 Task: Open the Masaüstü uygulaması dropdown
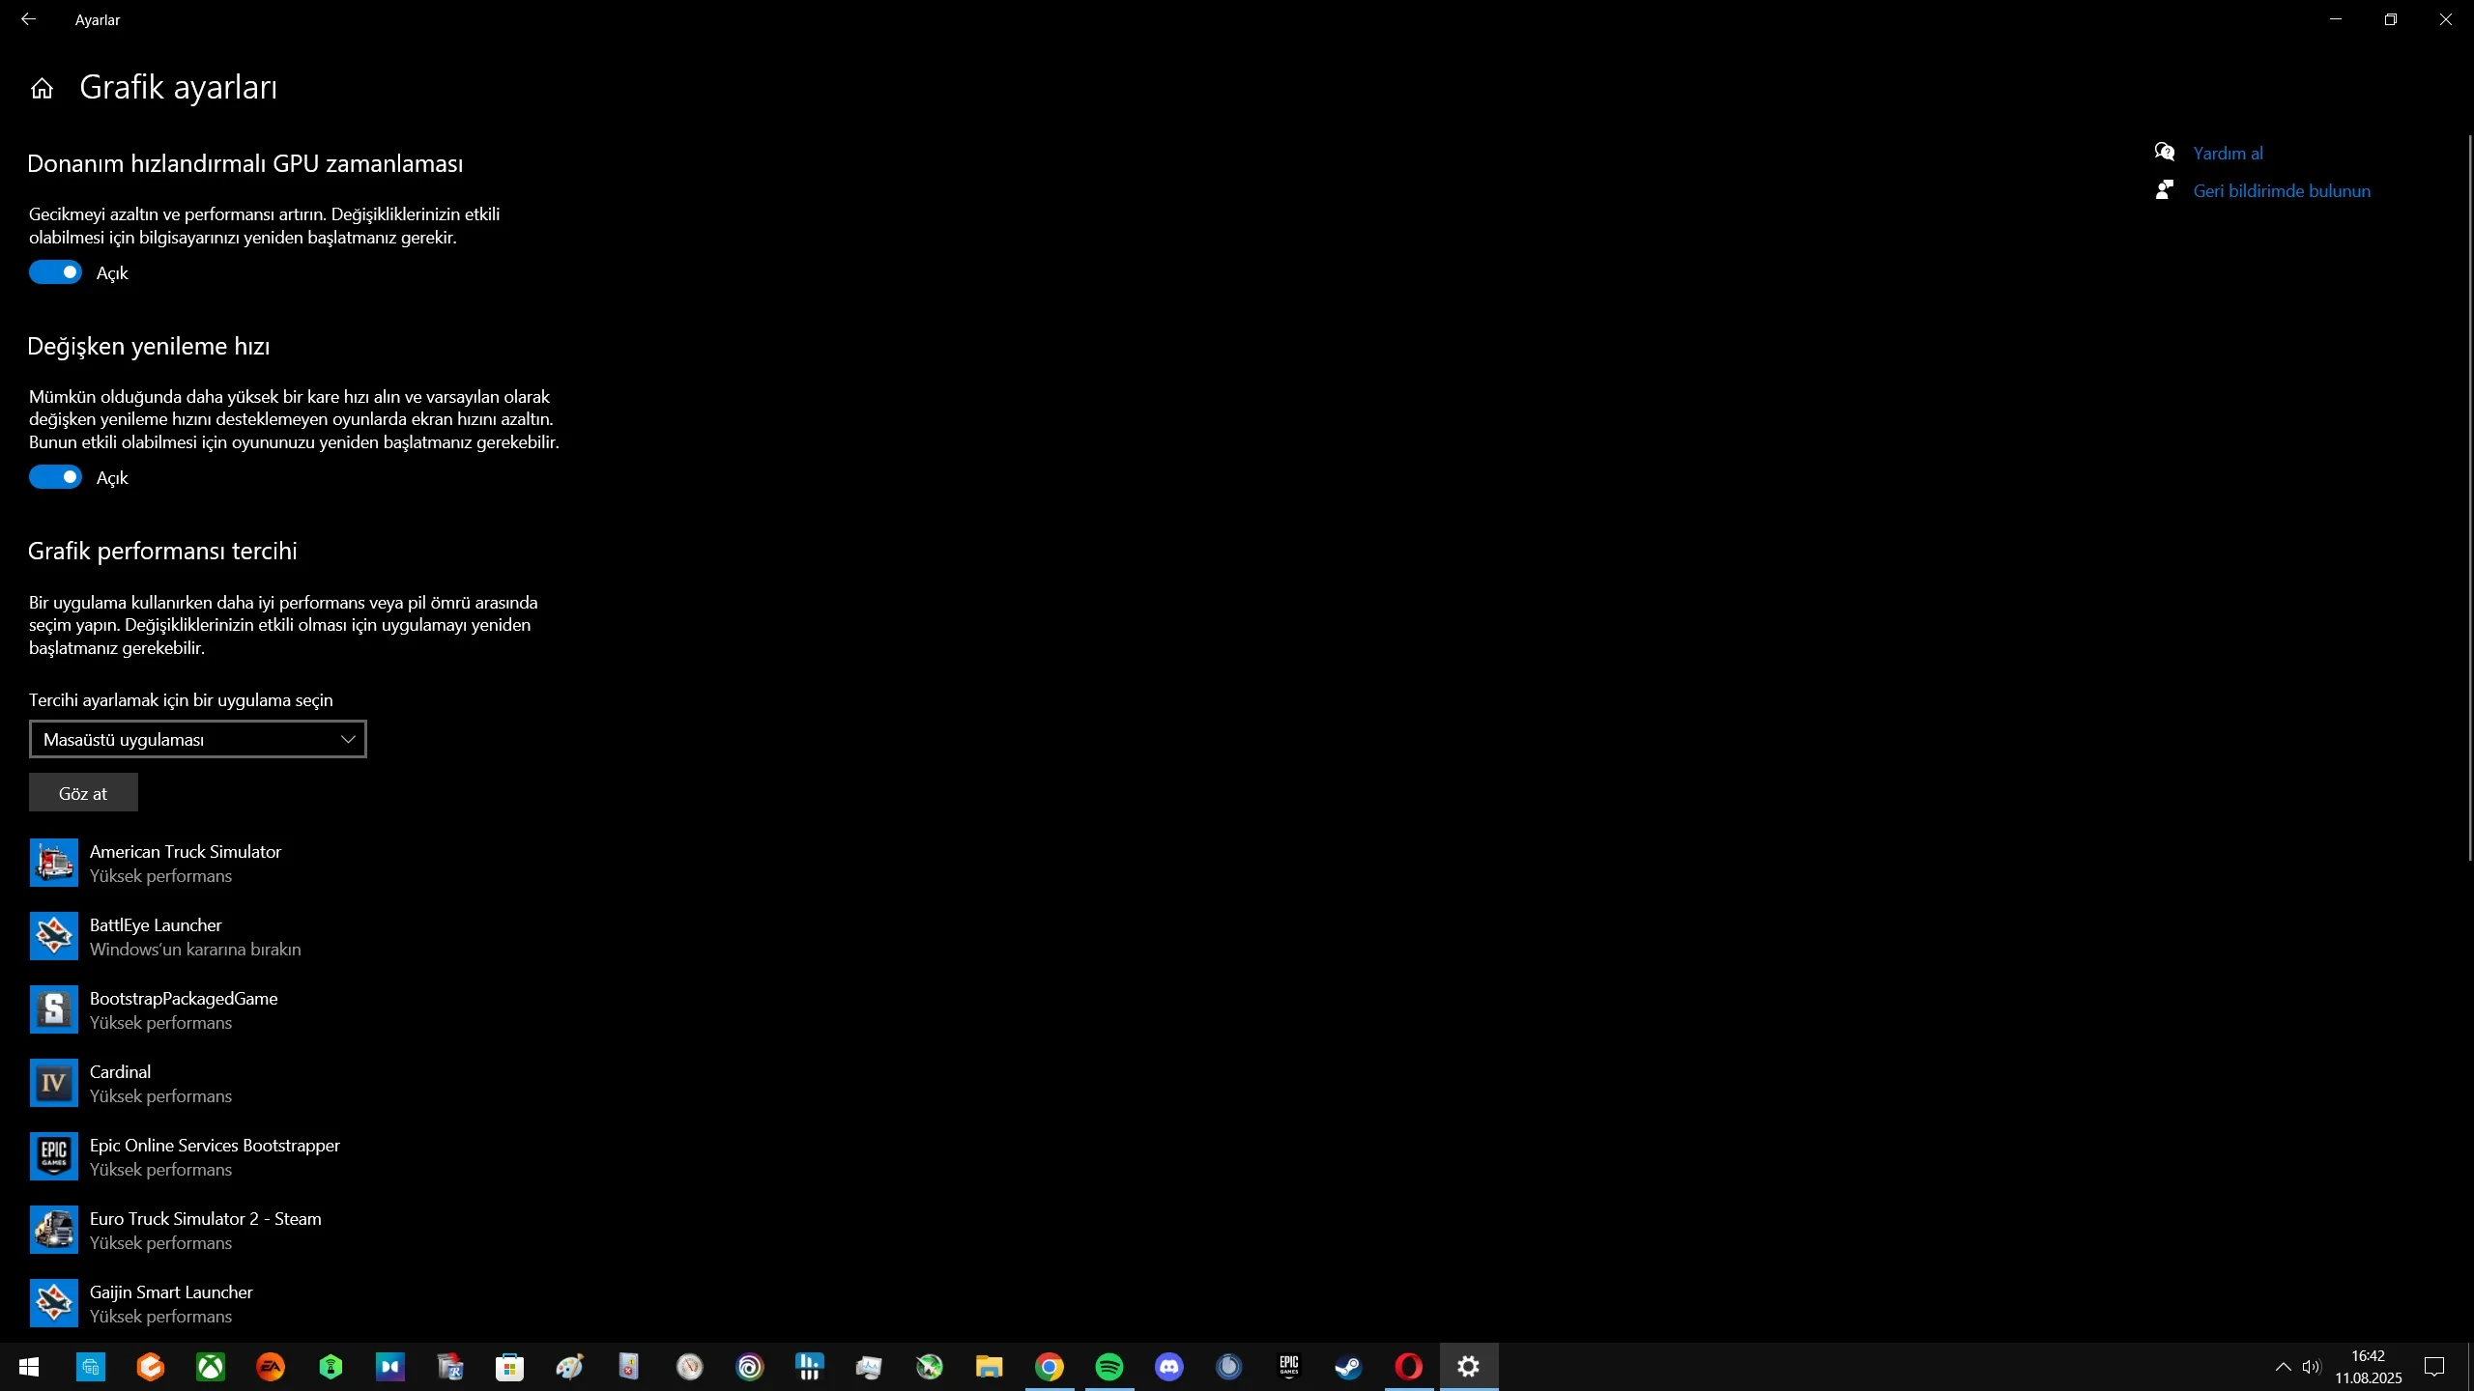point(198,739)
